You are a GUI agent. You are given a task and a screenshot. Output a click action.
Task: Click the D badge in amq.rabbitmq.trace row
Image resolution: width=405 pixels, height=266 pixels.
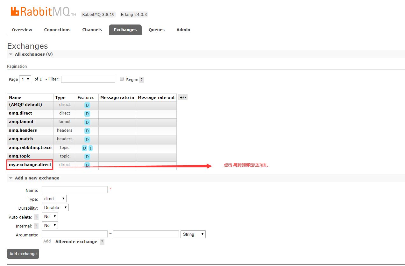(84, 148)
